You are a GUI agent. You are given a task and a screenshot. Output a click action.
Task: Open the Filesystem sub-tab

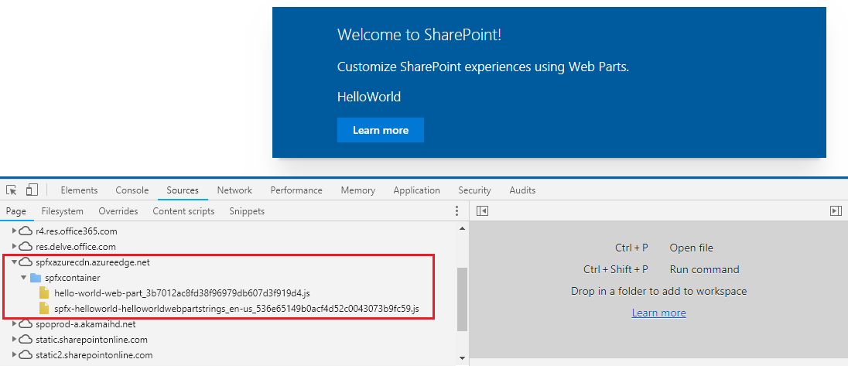[63, 211]
